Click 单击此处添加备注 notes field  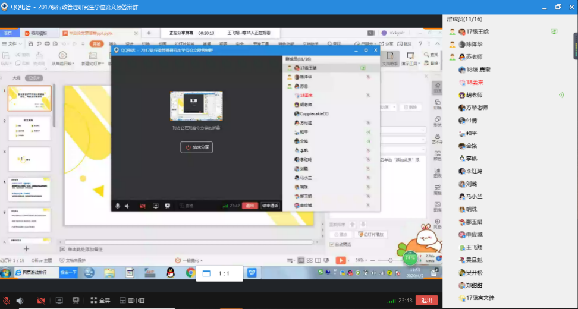click(85, 250)
